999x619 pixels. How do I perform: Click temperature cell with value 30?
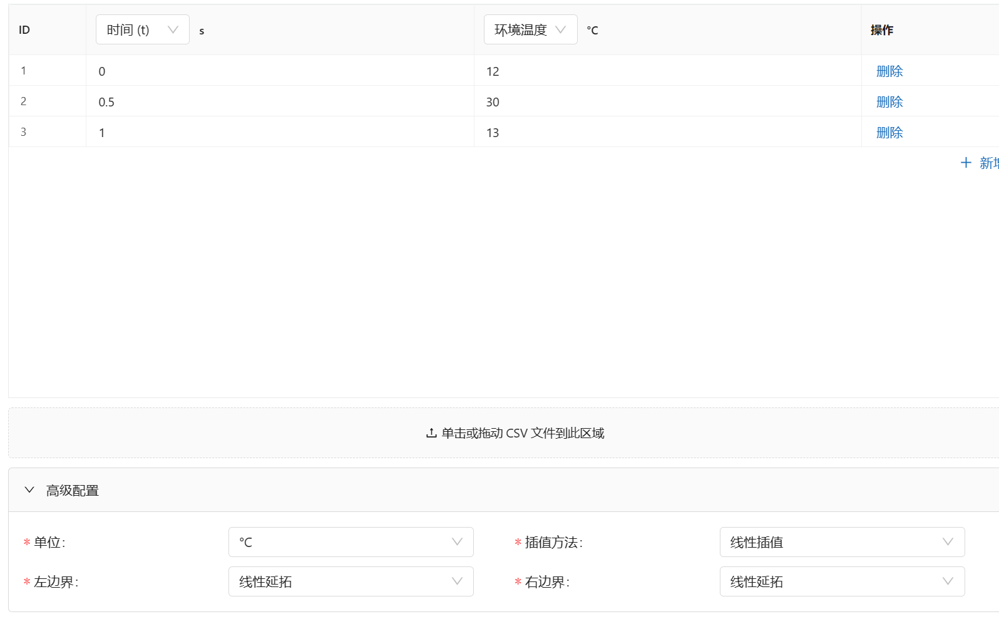point(668,101)
